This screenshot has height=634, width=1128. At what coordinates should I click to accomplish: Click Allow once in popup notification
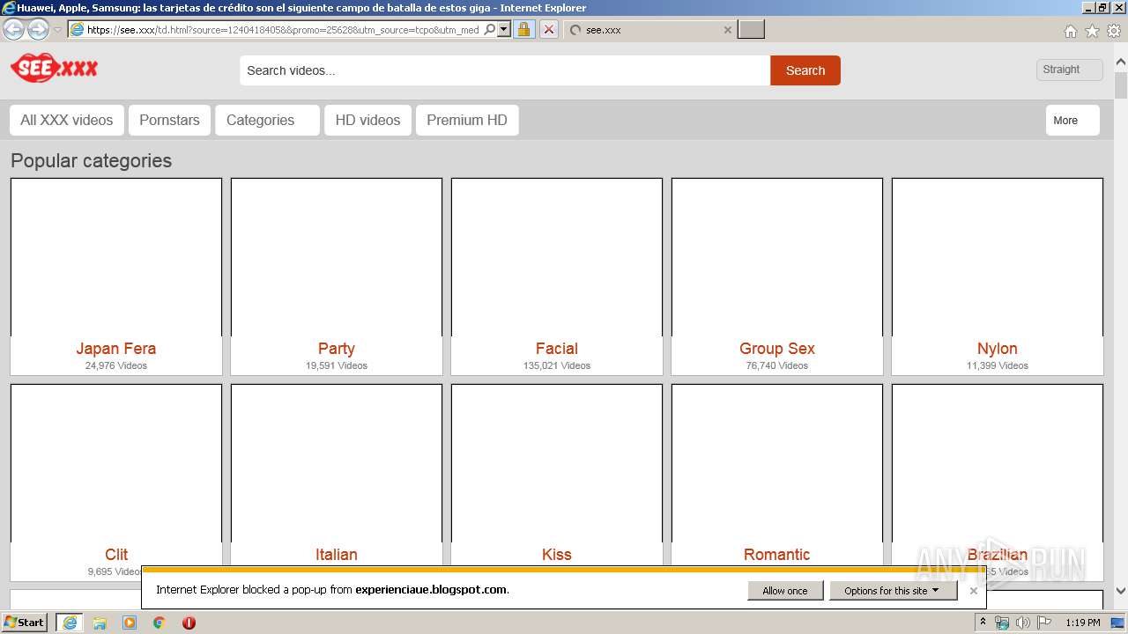785,591
